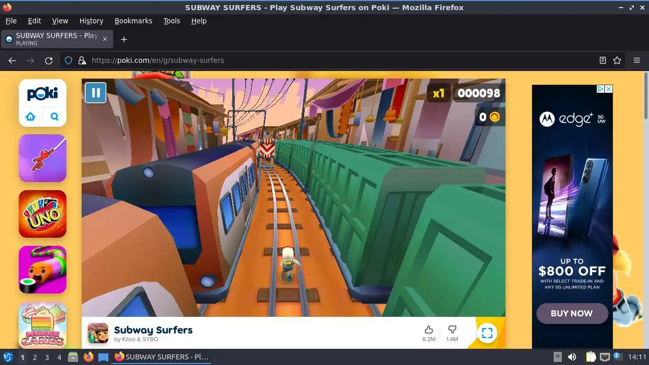Click the site security padlock icon
This screenshot has width=649, height=365.
82,60
